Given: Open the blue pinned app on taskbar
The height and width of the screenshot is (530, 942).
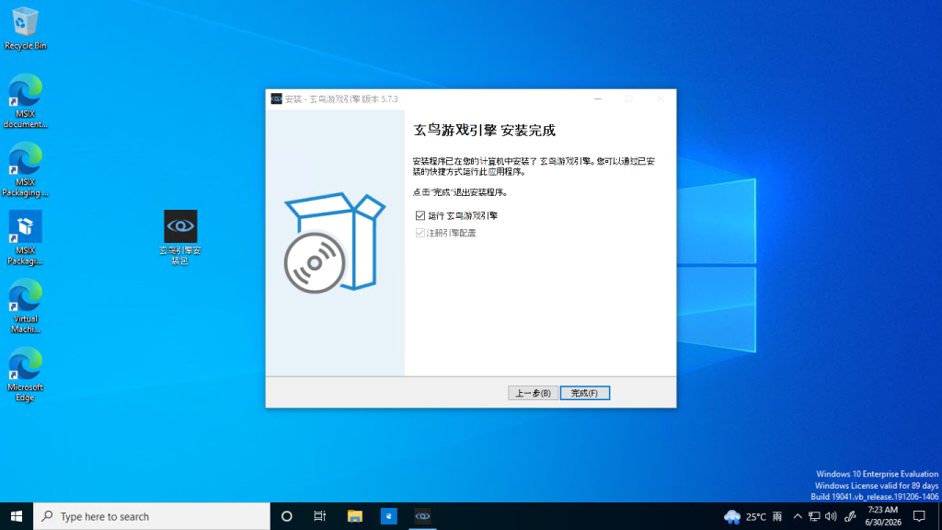Looking at the screenshot, I should (389, 516).
